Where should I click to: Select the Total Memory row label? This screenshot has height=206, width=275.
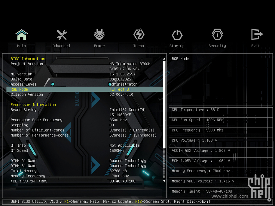[x=24, y=171]
